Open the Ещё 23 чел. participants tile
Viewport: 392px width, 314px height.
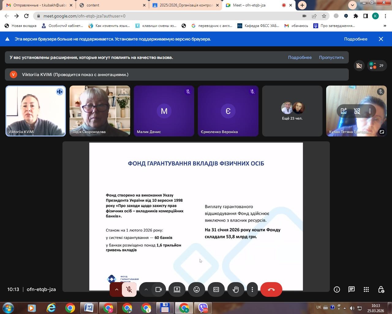click(292, 111)
